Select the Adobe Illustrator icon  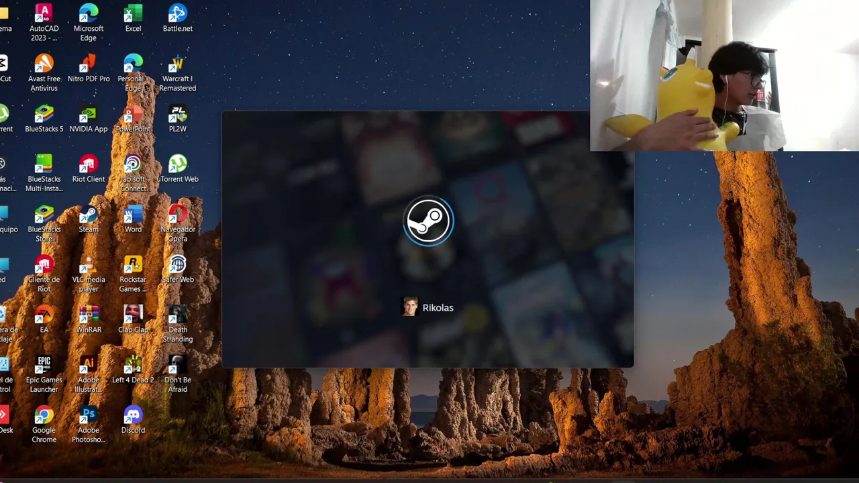click(89, 374)
